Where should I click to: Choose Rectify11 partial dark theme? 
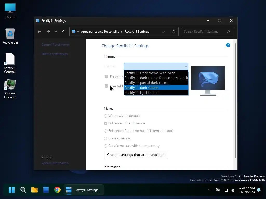point(156,83)
